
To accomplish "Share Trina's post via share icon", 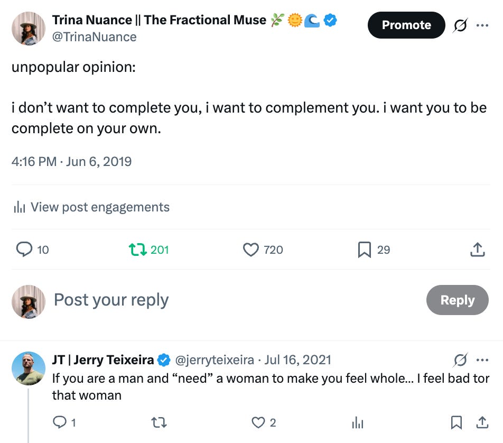I will coord(477,250).
